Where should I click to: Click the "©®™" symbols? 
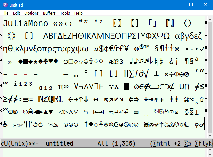pos(142,48)
